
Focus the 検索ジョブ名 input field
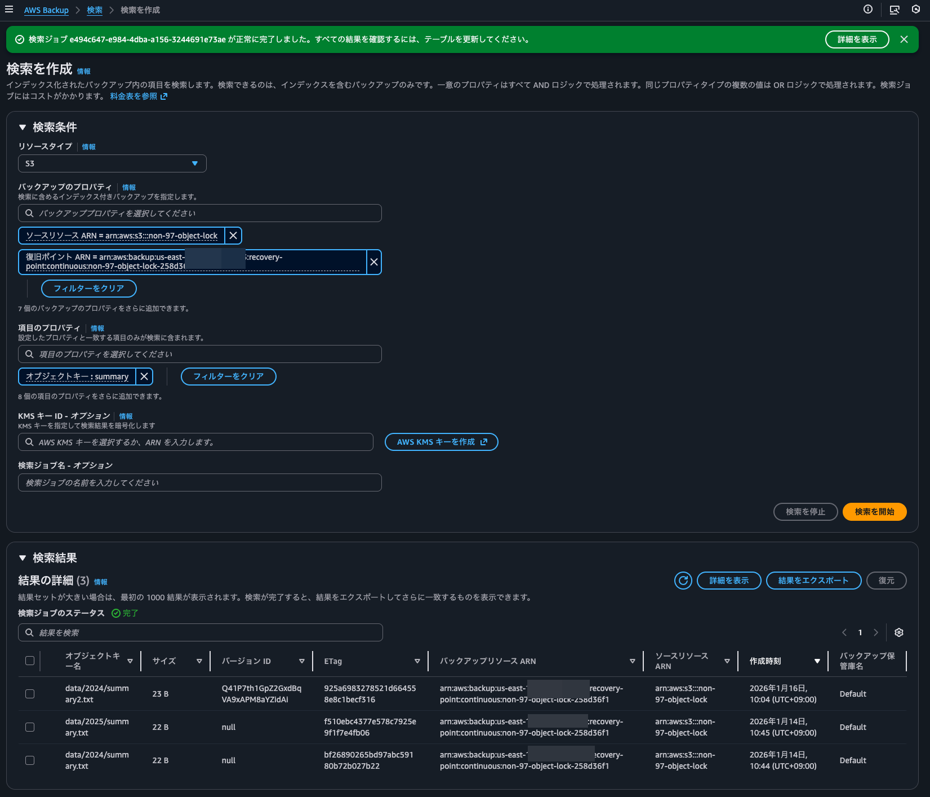pyautogui.click(x=199, y=482)
